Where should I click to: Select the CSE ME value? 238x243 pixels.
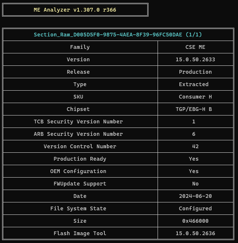pos(196,47)
